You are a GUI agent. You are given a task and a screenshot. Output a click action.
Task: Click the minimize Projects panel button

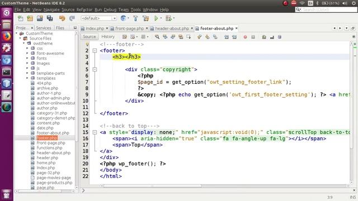point(75,28)
